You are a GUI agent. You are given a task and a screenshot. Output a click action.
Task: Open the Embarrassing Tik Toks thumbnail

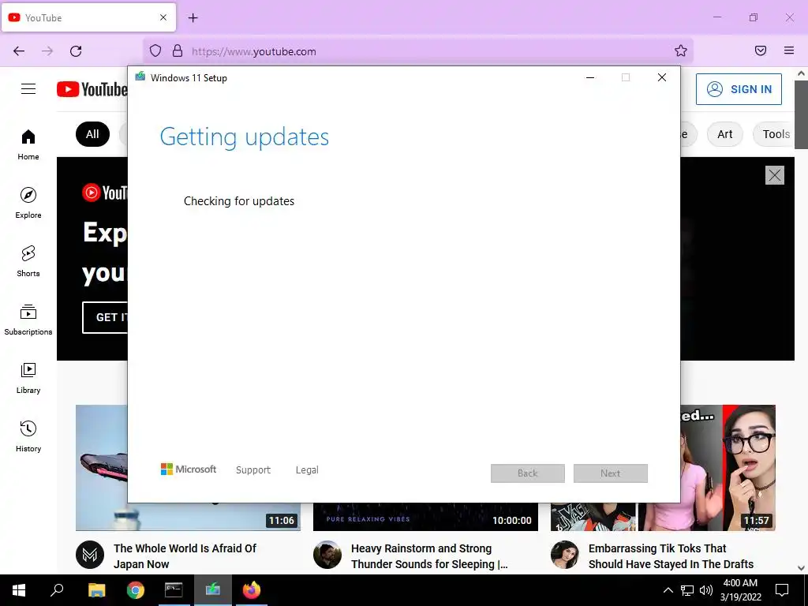(x=728, y=467)
